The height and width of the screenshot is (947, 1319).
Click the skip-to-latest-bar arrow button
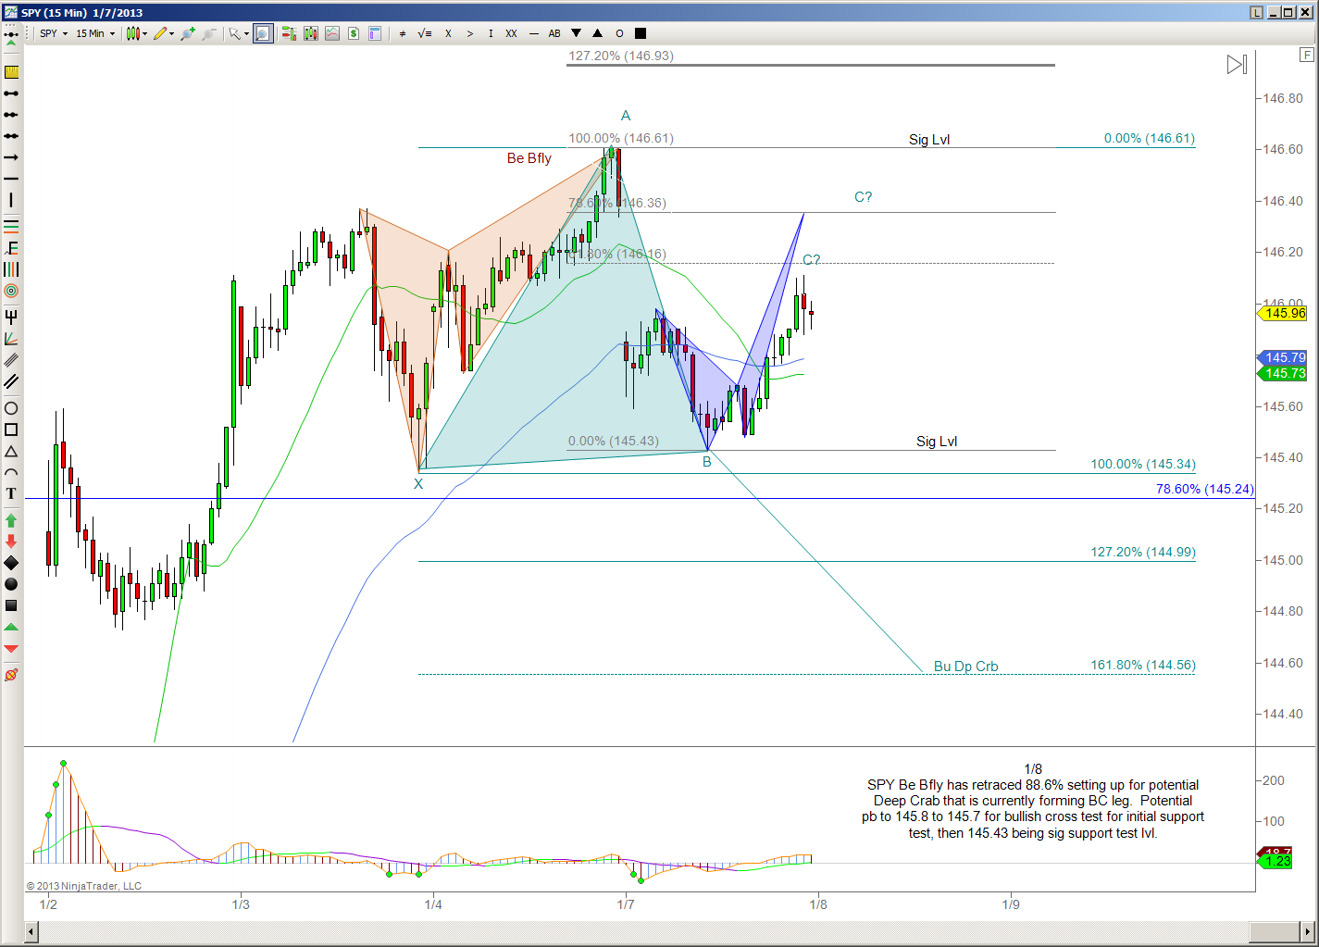pos(1237,65)
